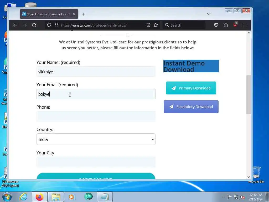Image resolution: width=269 pixels, height=202 pixels.
Task: Open Firefox hamburger application menu
Action: tap(245, 25)
